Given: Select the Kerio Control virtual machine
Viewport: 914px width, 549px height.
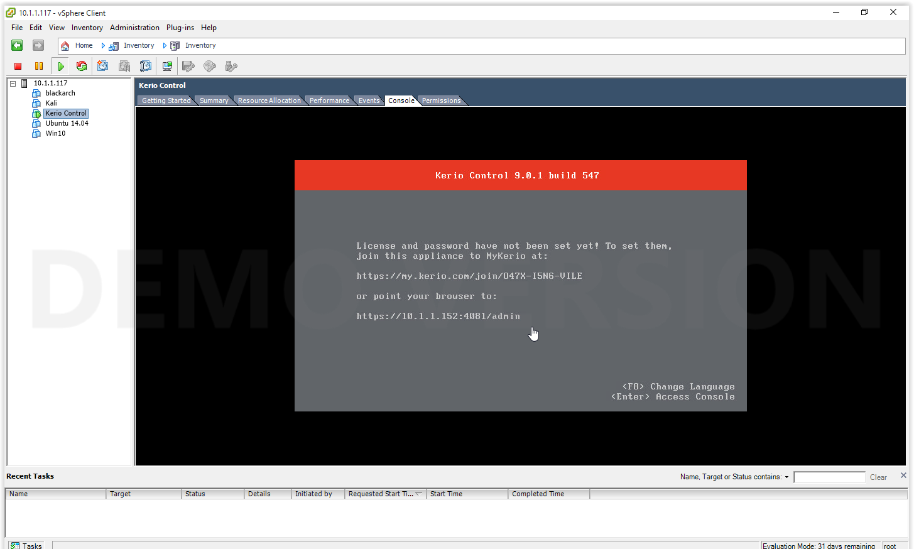Looking at the screenshot, I should click(x=66, y=113).
